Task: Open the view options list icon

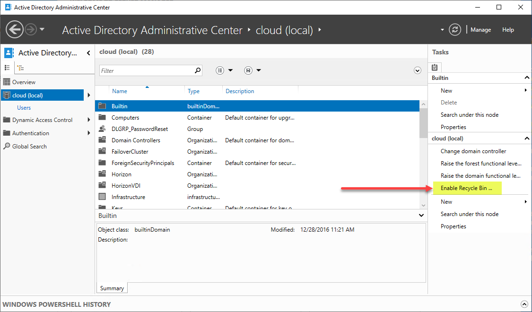Action: (220, 70)
